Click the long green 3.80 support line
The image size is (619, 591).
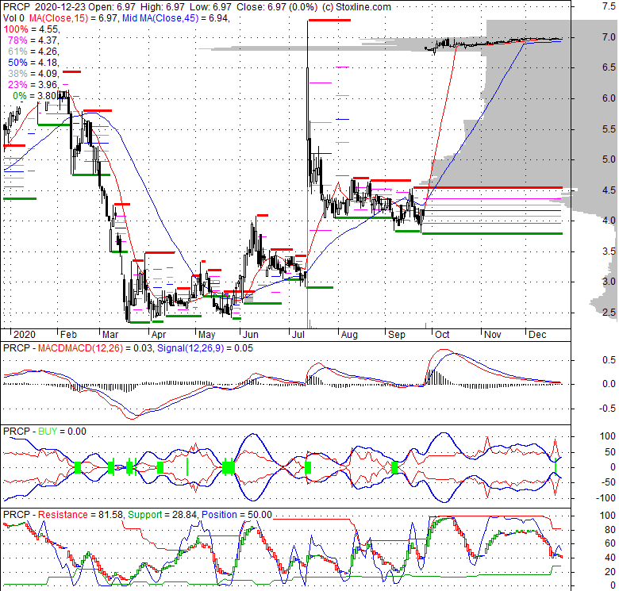492,233
